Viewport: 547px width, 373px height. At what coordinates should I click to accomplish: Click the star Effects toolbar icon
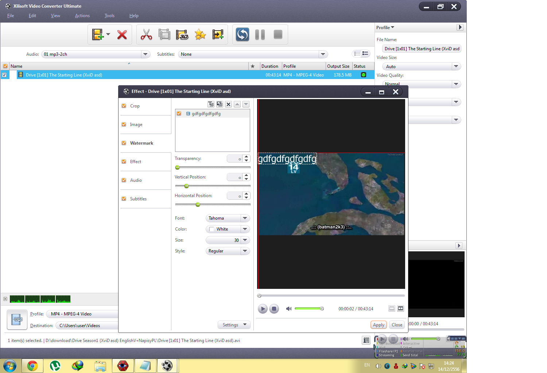tap(200, 35)
